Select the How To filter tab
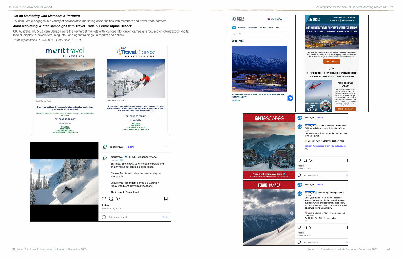Image resolution: width=402 pixels, height=260 pixels. click(x=271, y=27)
